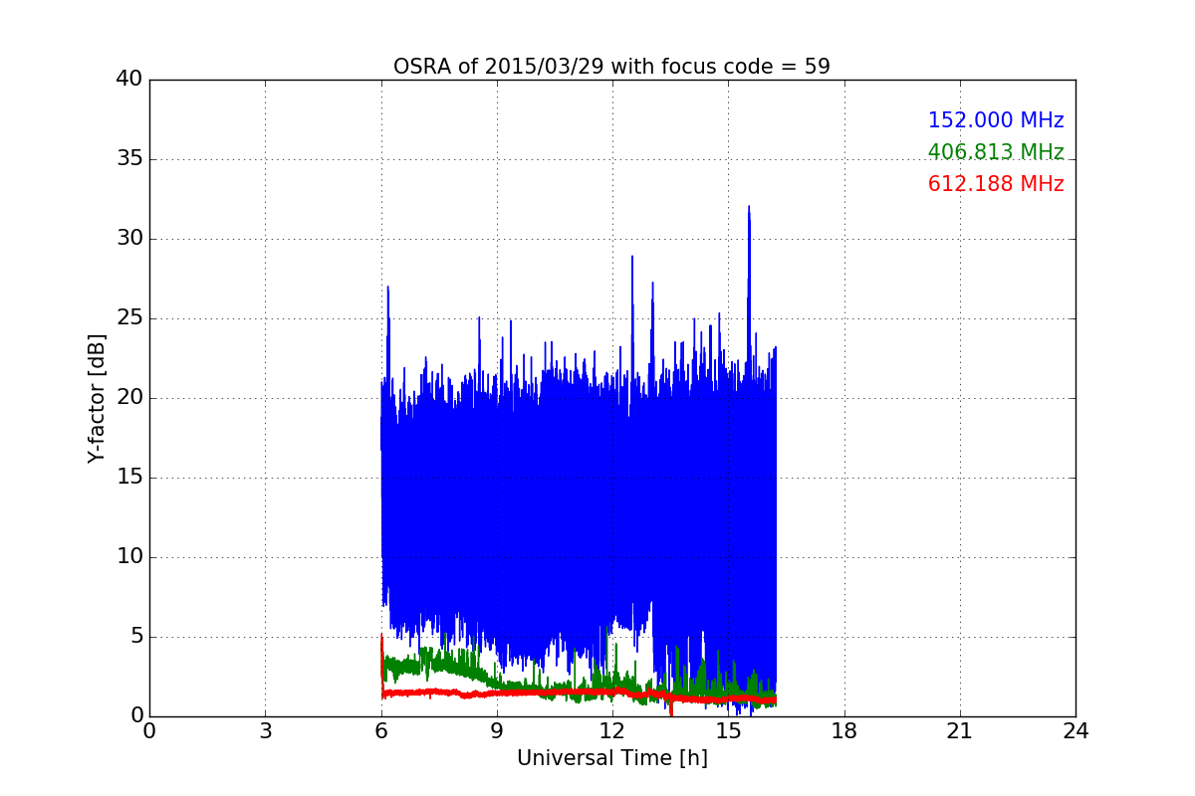This screenshot has width=1195, height=796.
Task: Click the y-axis tick label '35'
Action: tap(129, 159)
